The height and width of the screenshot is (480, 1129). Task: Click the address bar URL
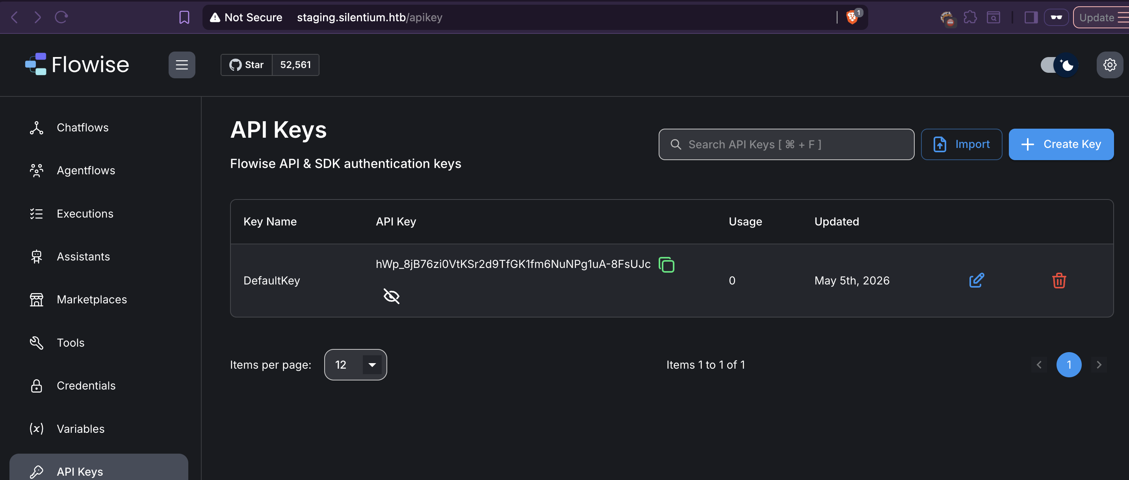(x=370, y=17)
